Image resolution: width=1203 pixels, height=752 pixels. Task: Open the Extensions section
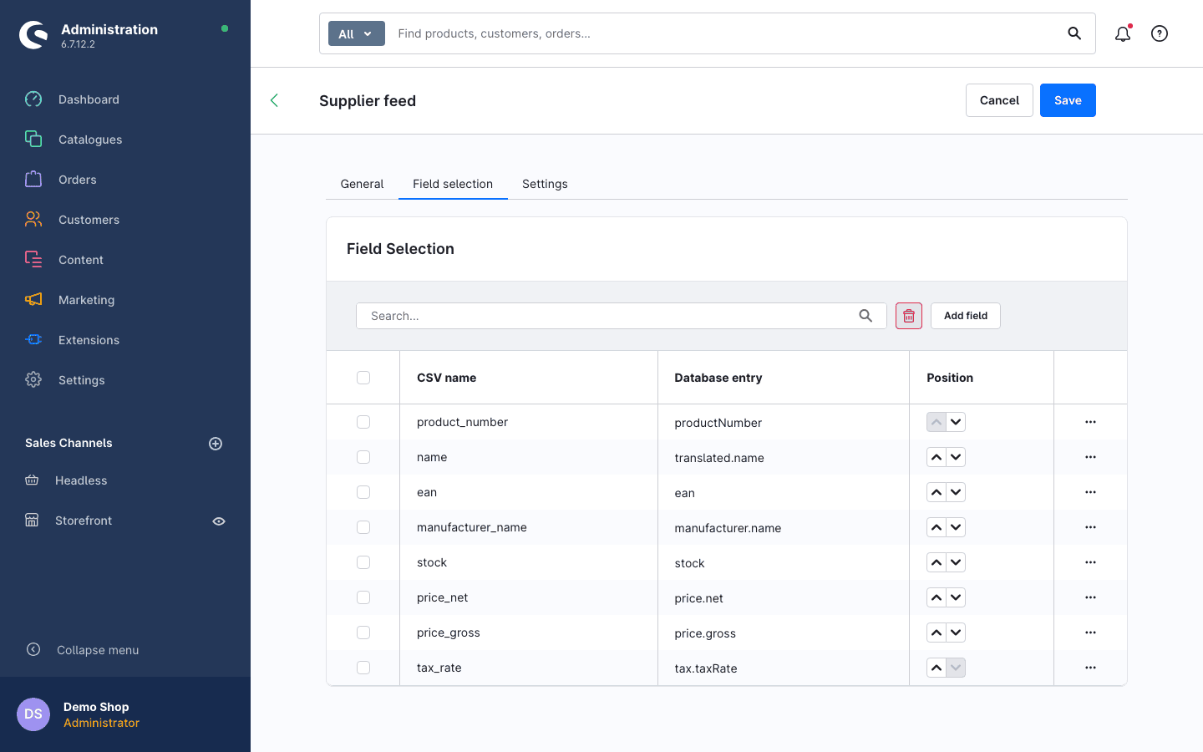(89, 340)
